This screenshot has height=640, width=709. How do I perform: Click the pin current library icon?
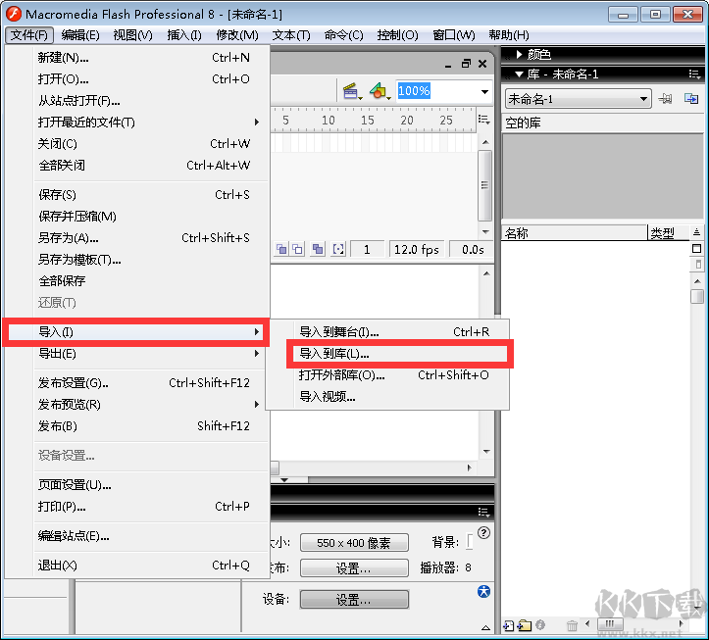pos(666,99)
